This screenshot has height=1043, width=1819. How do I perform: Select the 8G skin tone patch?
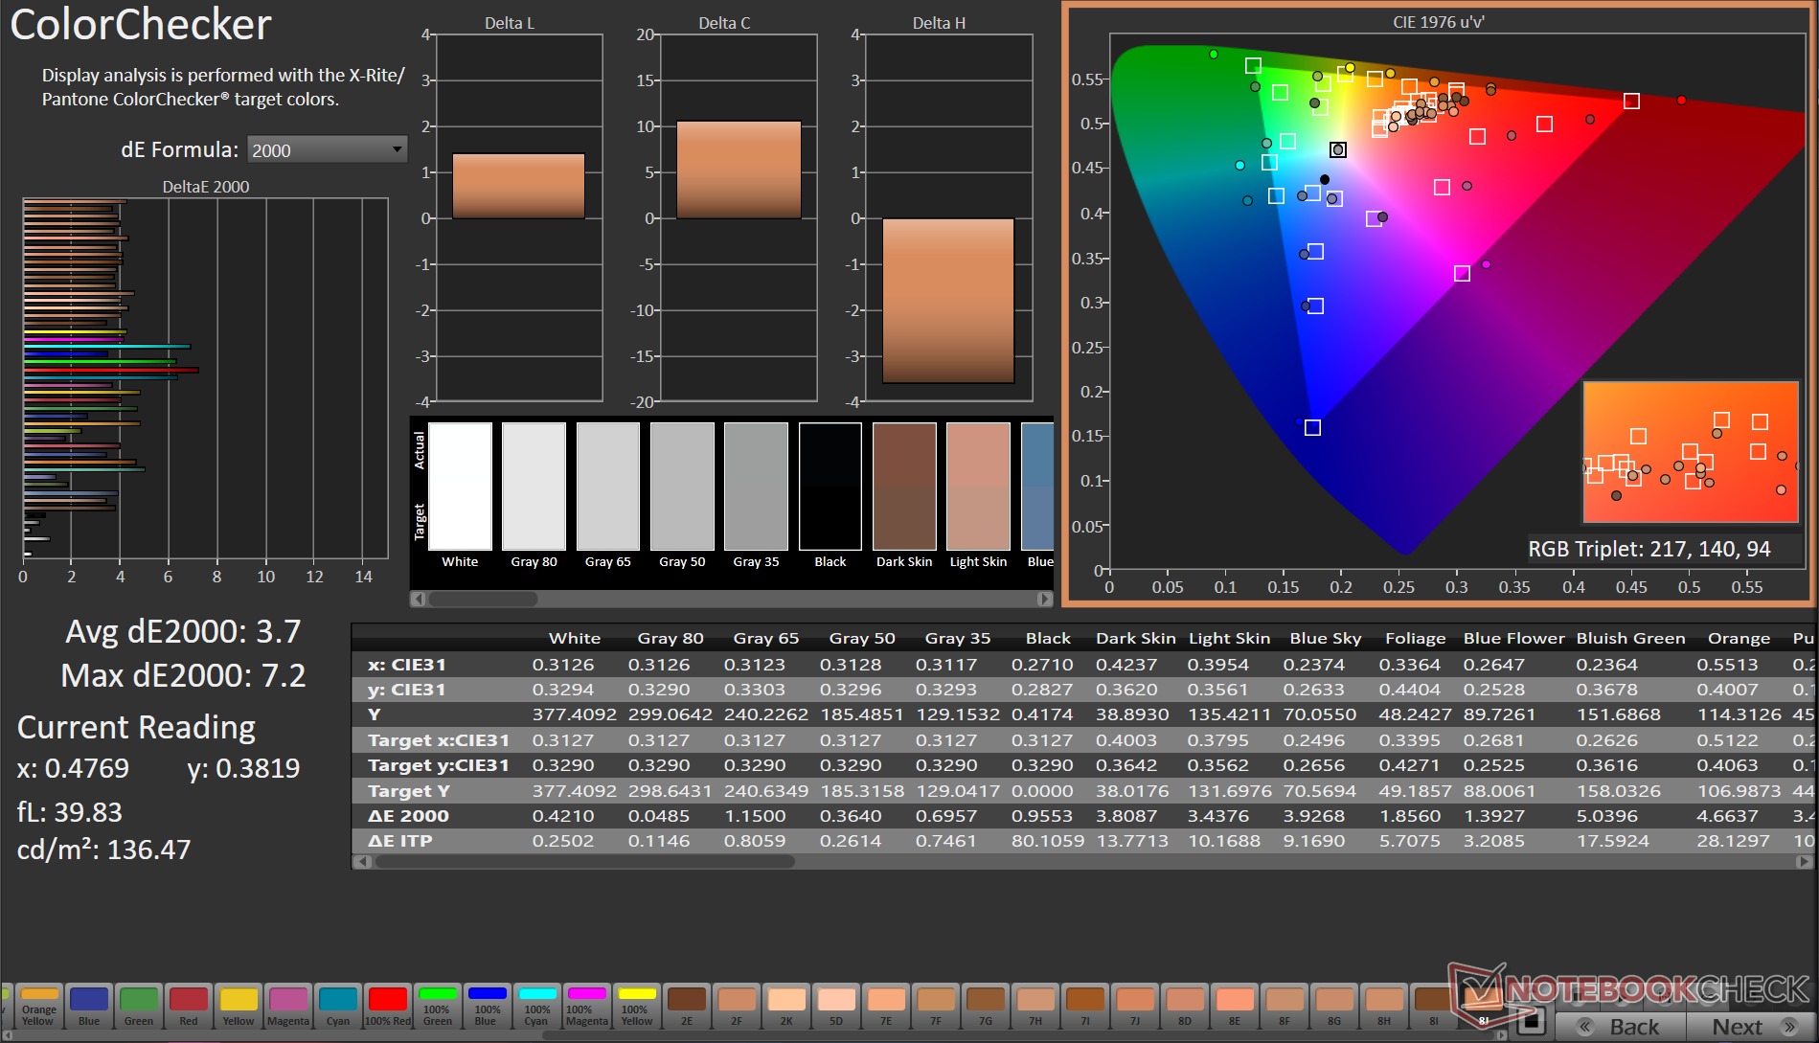click(1334, 1007)
